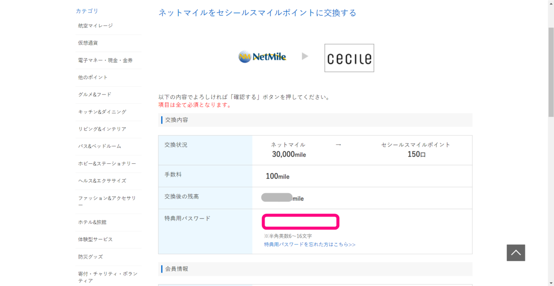
Task: Click the 交換後の残高 row label
Action: 181,197
